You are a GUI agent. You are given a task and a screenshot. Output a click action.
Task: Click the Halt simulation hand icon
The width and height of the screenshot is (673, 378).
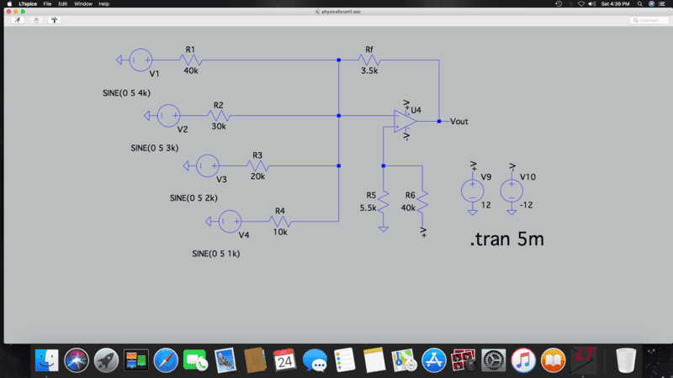pyautogui.click(x=35, y=19)
